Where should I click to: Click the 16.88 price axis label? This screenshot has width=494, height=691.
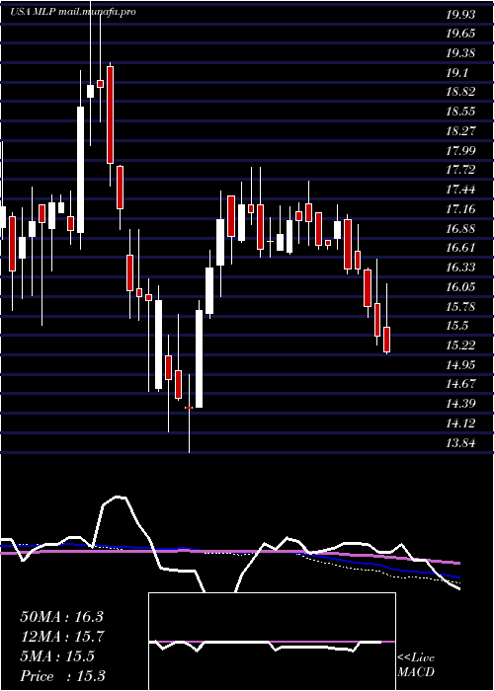[460, 228]
